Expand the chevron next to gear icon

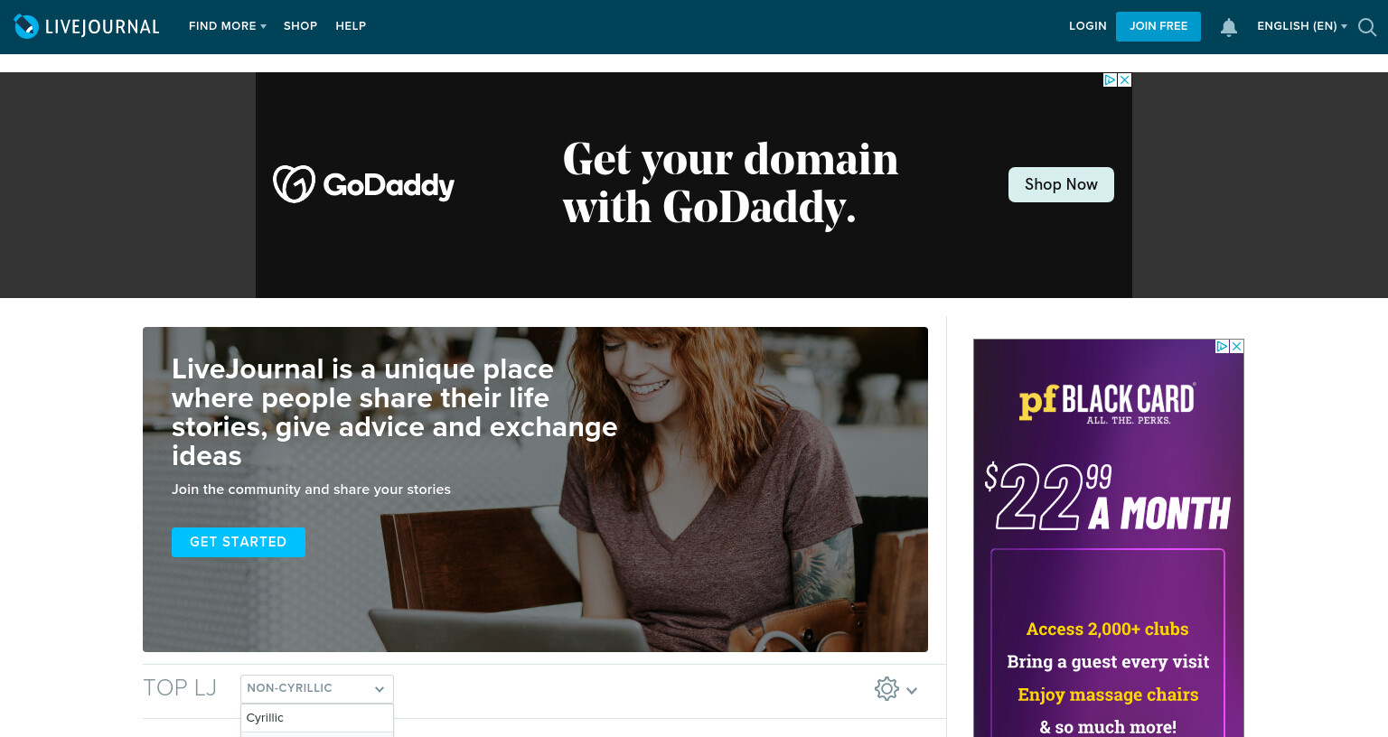click(912, 690)
